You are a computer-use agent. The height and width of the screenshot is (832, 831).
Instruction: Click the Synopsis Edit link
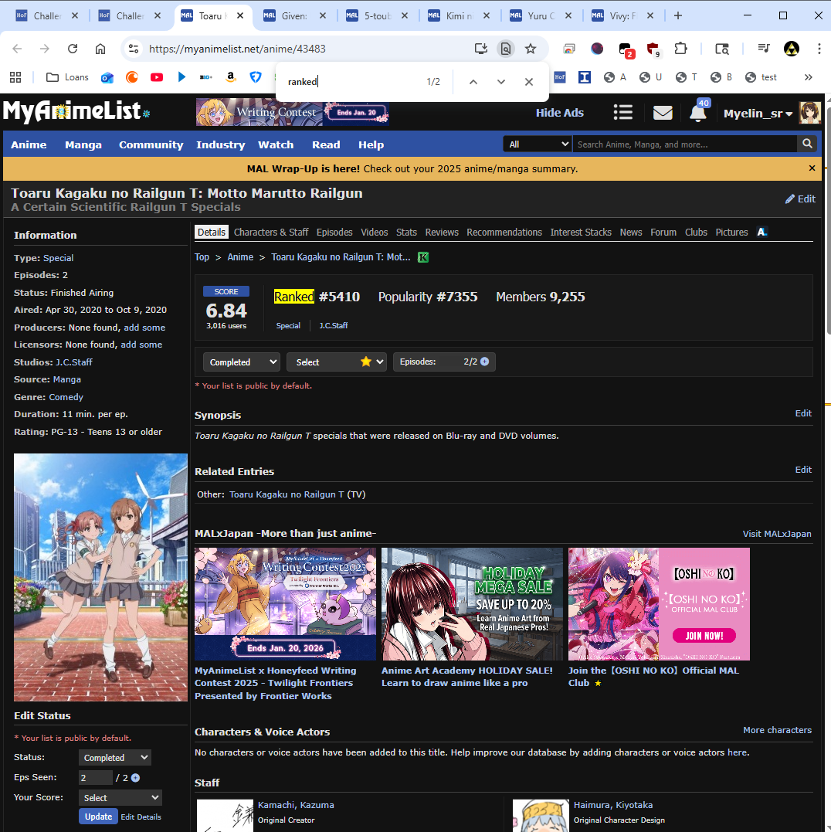(803, 413)
